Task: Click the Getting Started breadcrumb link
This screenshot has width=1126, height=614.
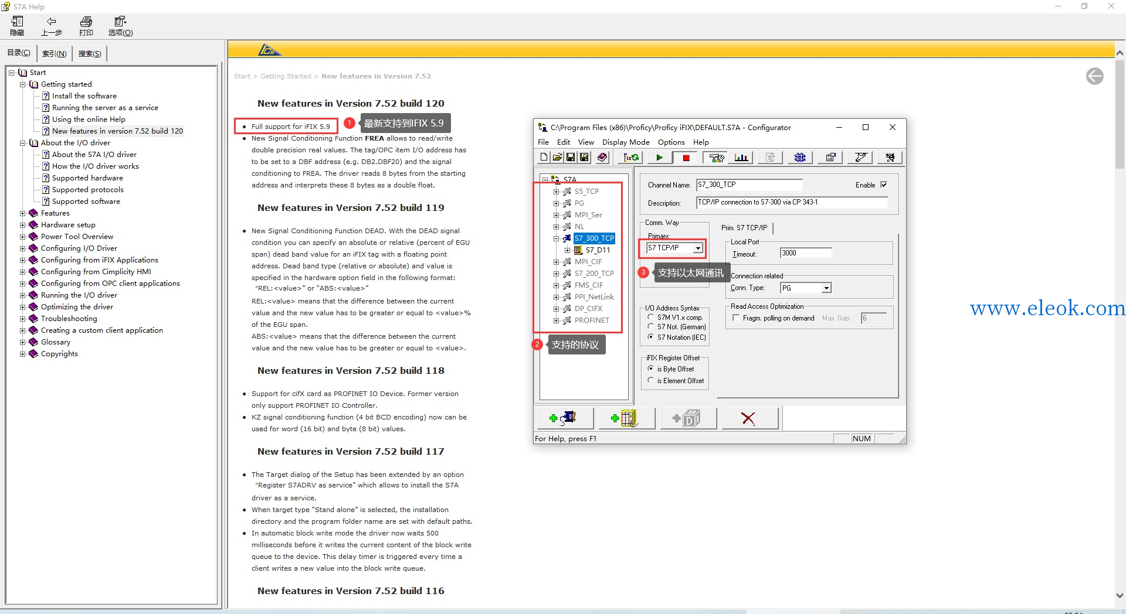Action: [x=286, y=76]
